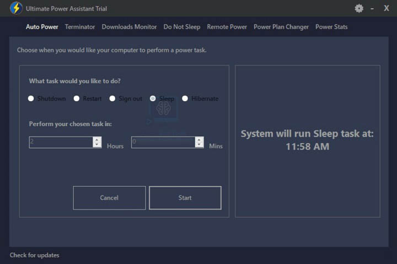The image size is (397, 264).
Task: Click the 'Perform your chosen task in:' label
Action: [71, 124]
